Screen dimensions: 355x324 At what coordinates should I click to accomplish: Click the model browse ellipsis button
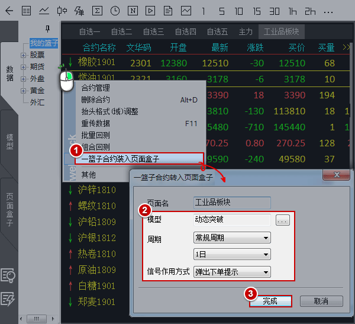pyautogui.click(x=283, y=220)
